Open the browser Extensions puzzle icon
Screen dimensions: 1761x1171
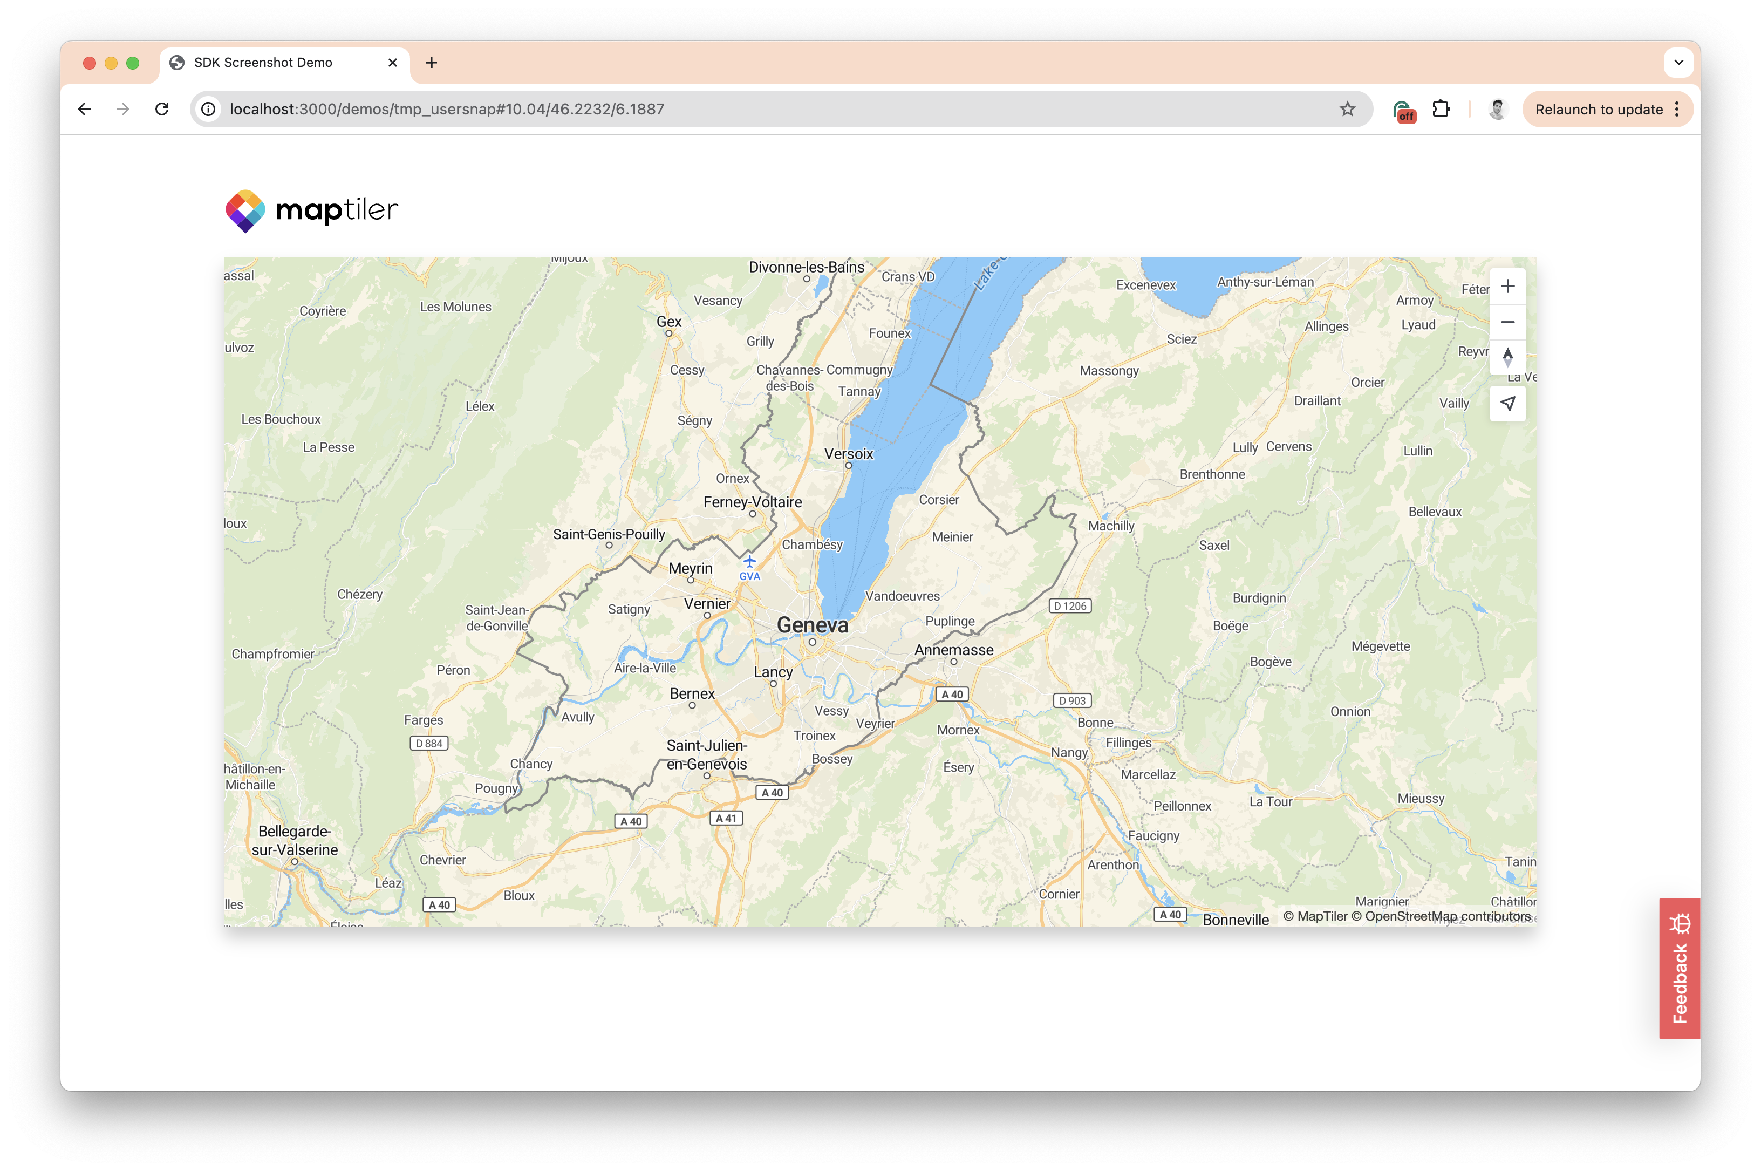click(1441, 109)
